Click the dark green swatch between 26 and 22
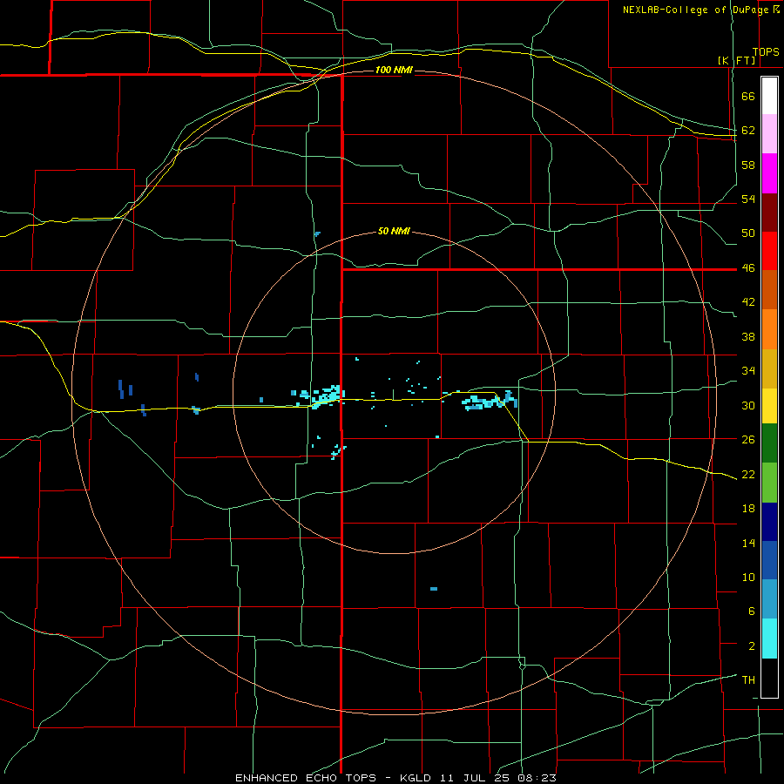This screenshot has height=784, width=784. coord(769,443)
